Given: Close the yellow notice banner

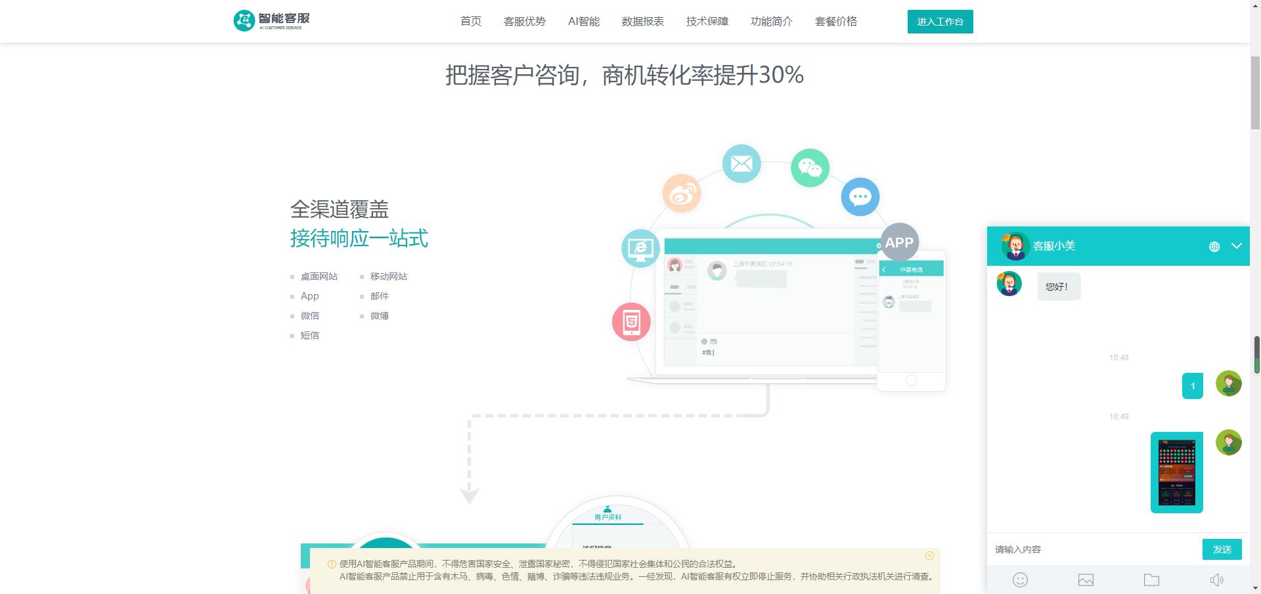Looking at the screenshot, I should (929, 556).
